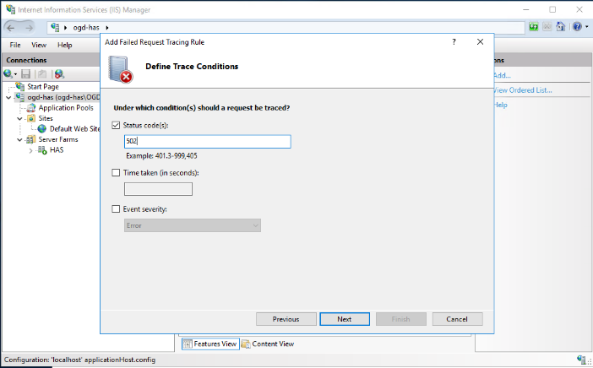
Task: Close the Add Failed Request Tracing dialog
Action: pos(481,42)
